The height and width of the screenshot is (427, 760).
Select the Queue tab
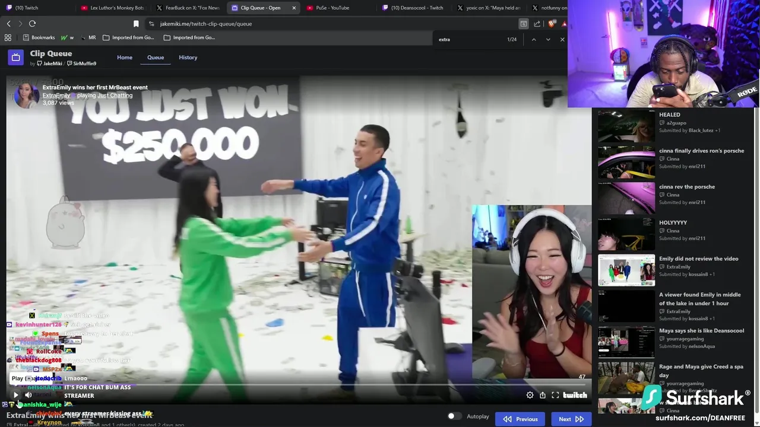point(156,58)
